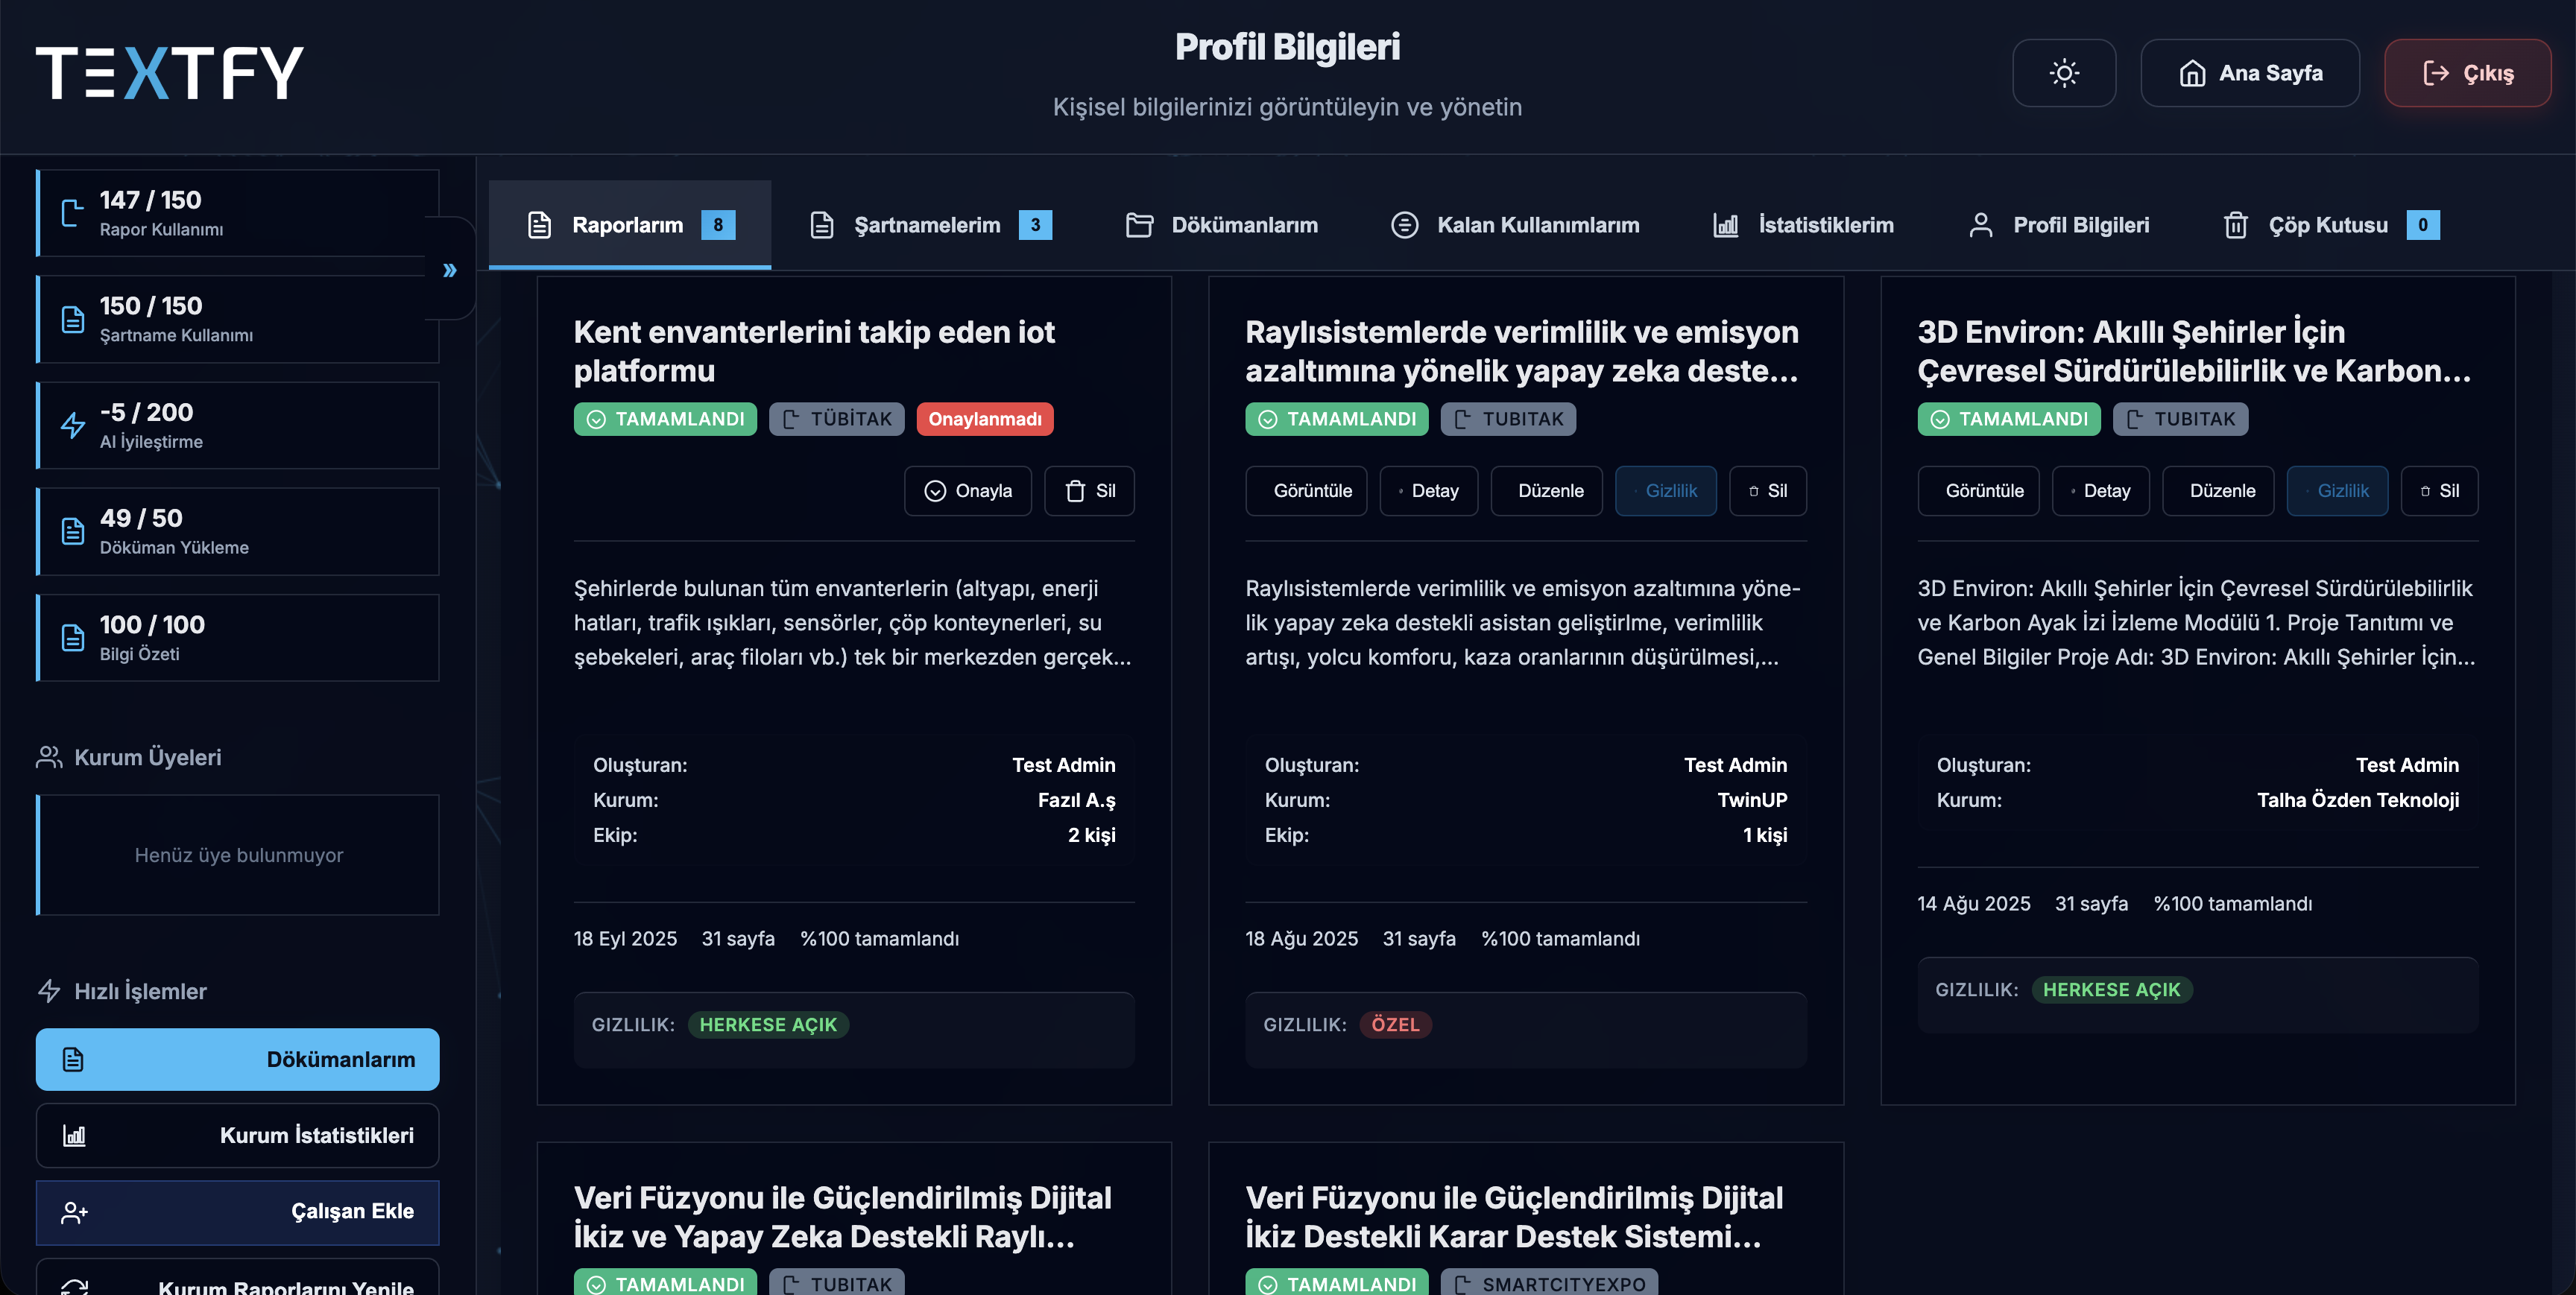Click the Kurum Üyeleri people icon
The image size is (2576, 1295).
[48, 757]
